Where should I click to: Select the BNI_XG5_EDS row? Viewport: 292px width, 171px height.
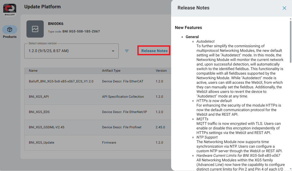click(39, 112)
